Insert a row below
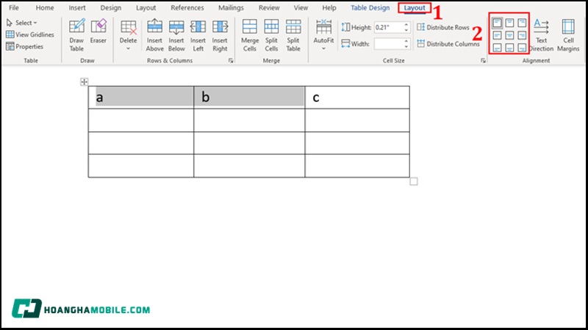Screen dimensions: 588x330 176,35
